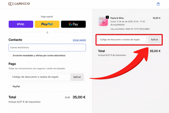Viewport: 169px width, 113px height.
Task: Open the shopping bag cart icon
Action: (x=158, y=4)
